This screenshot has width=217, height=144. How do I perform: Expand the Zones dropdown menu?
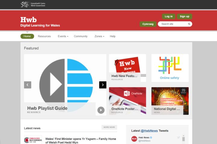coord(99,36)
